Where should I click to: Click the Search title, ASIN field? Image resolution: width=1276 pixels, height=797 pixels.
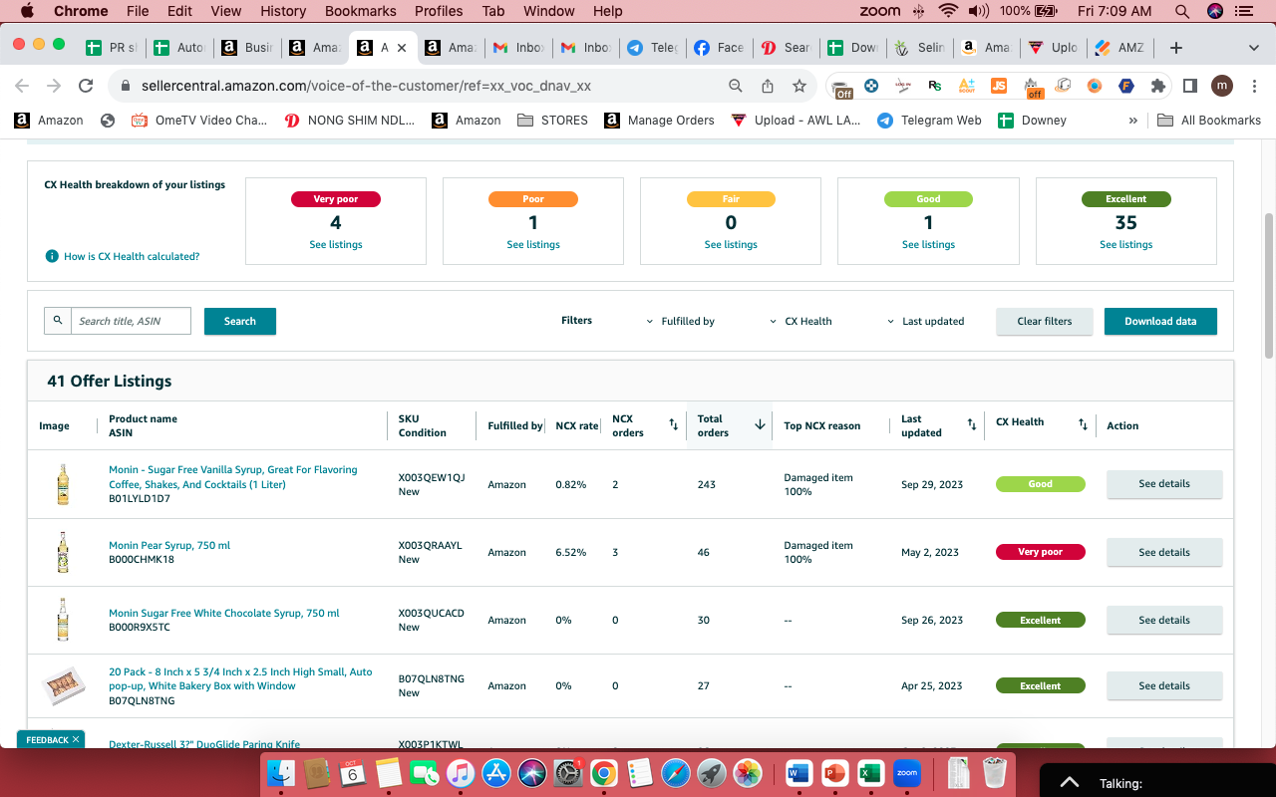point(131,321)
